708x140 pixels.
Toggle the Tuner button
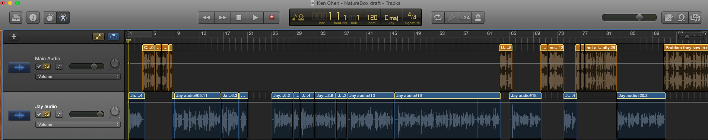tap(451, 17)
